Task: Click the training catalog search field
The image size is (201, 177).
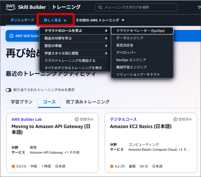Action: (x=139, y=7)
